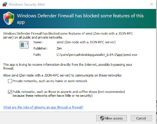157x124 pixels.
Task: Cancel the security alert dialog
Action: (x=141, y=118)
